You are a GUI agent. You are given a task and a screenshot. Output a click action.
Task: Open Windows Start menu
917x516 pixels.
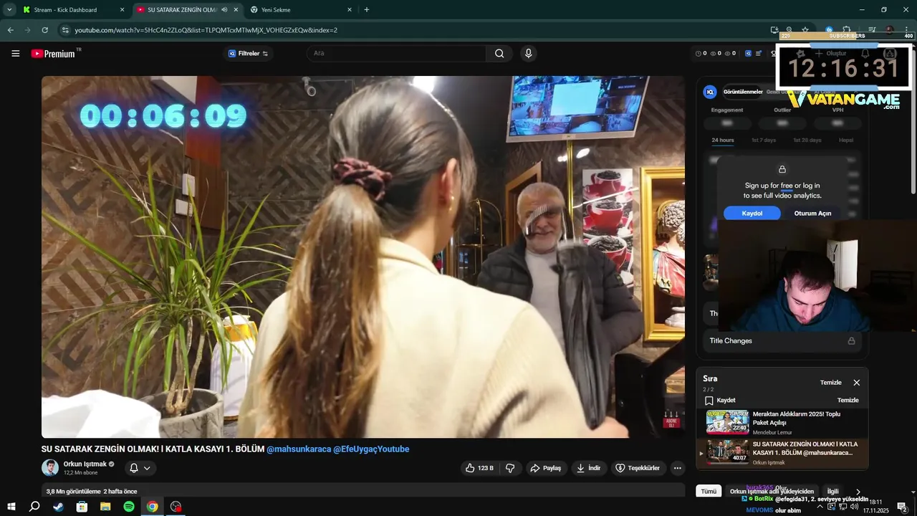(11, 507)
